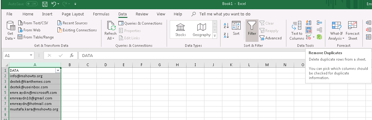Screen dimensions: 372x120
Task: Click the Advanced filter button
Action: [271, 38]
